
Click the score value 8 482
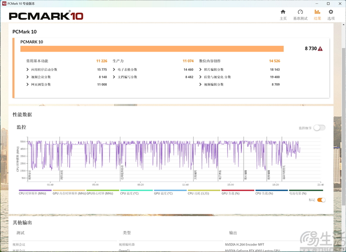point(189,77)
